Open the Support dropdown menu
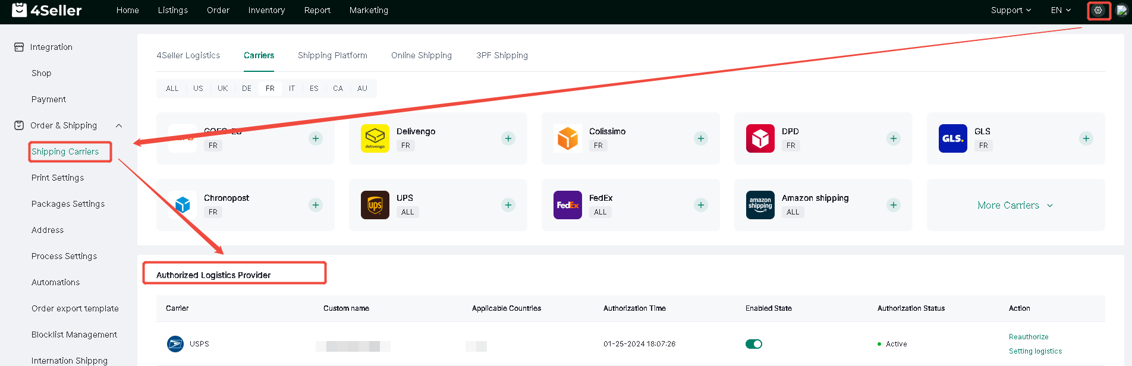The width and height of the screenshot is (1132, 366). point(1011,10)
